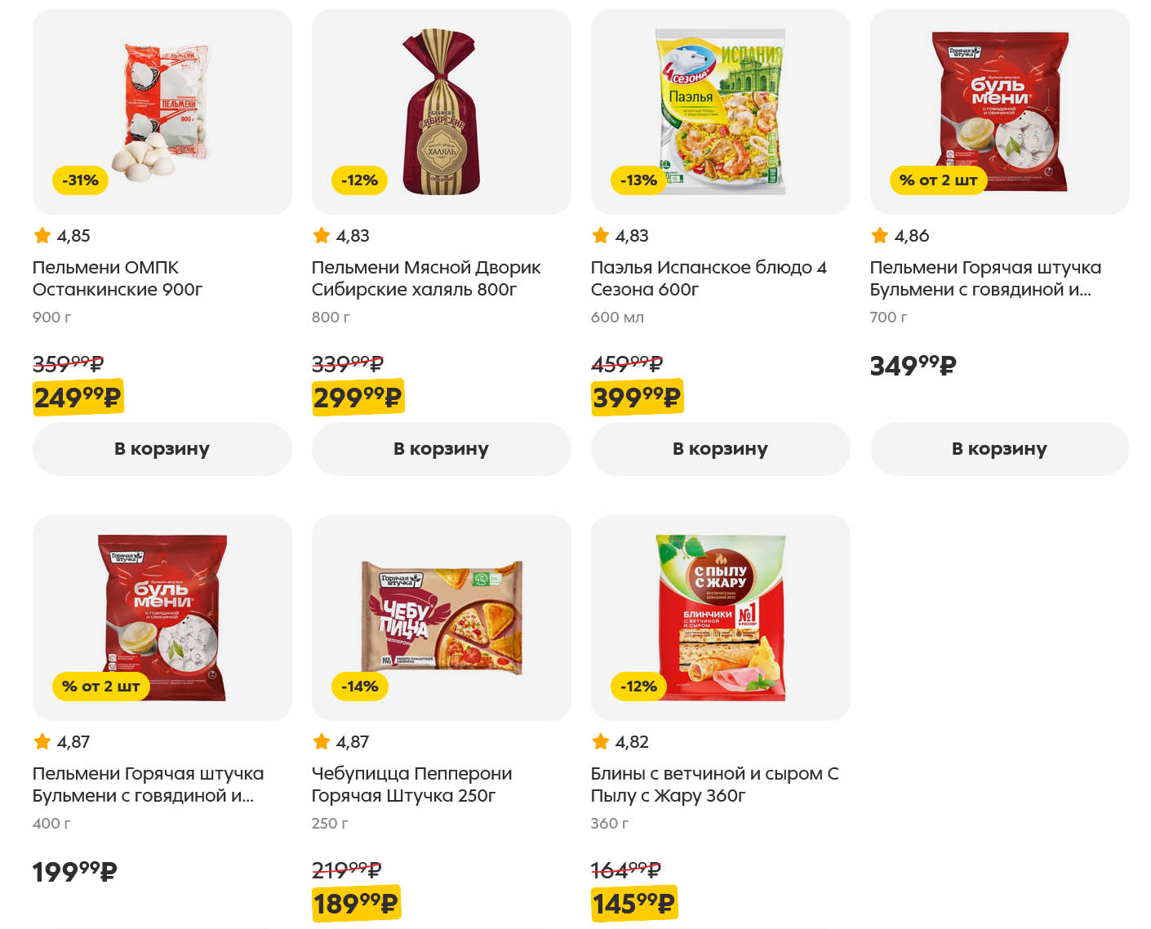Add Паэлья Испанское блюдо to cart
Image resolution: width=1151 pixels, height=929 pixels.
pos(720,448)
